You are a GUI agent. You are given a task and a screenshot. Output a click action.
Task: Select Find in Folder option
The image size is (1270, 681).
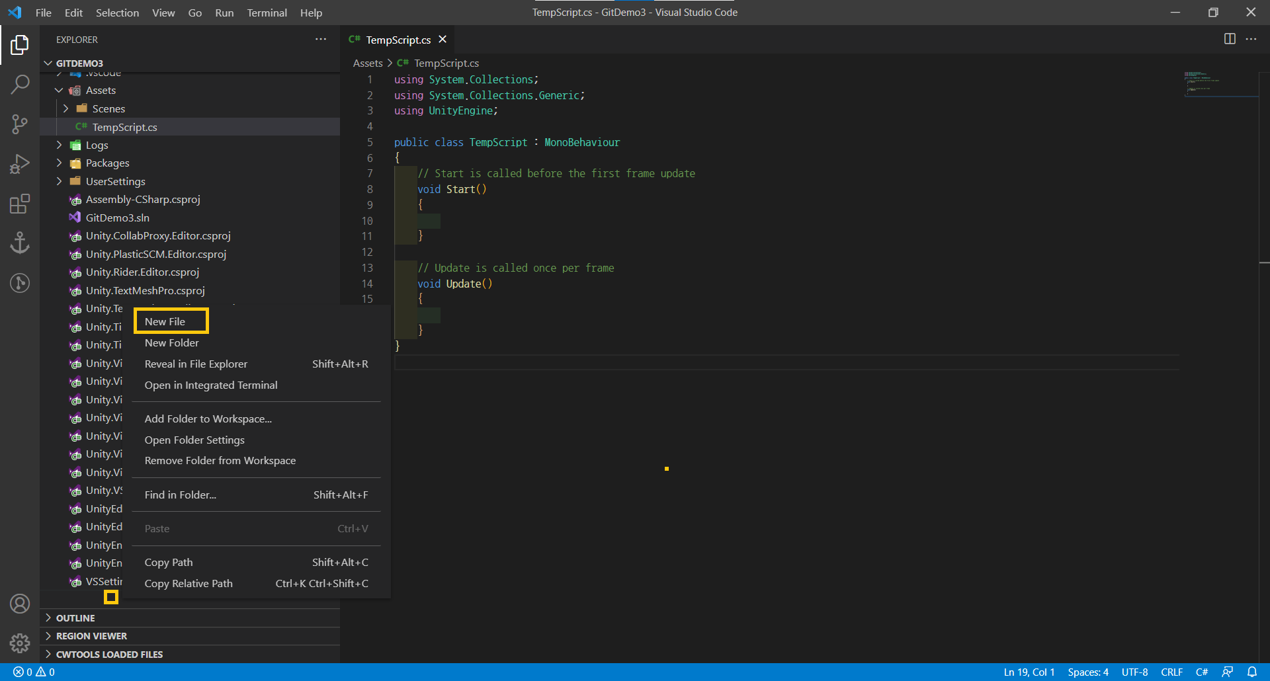[x=257, y=495]
